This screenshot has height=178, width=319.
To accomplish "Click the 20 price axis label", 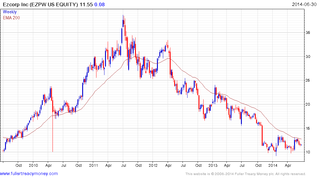I will (308, 104).
